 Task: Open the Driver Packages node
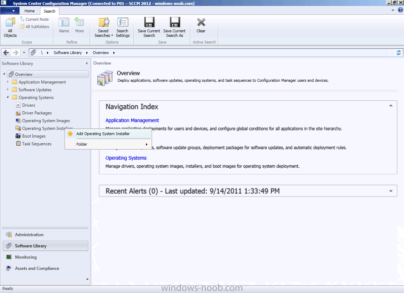click(x=37, y=113)
